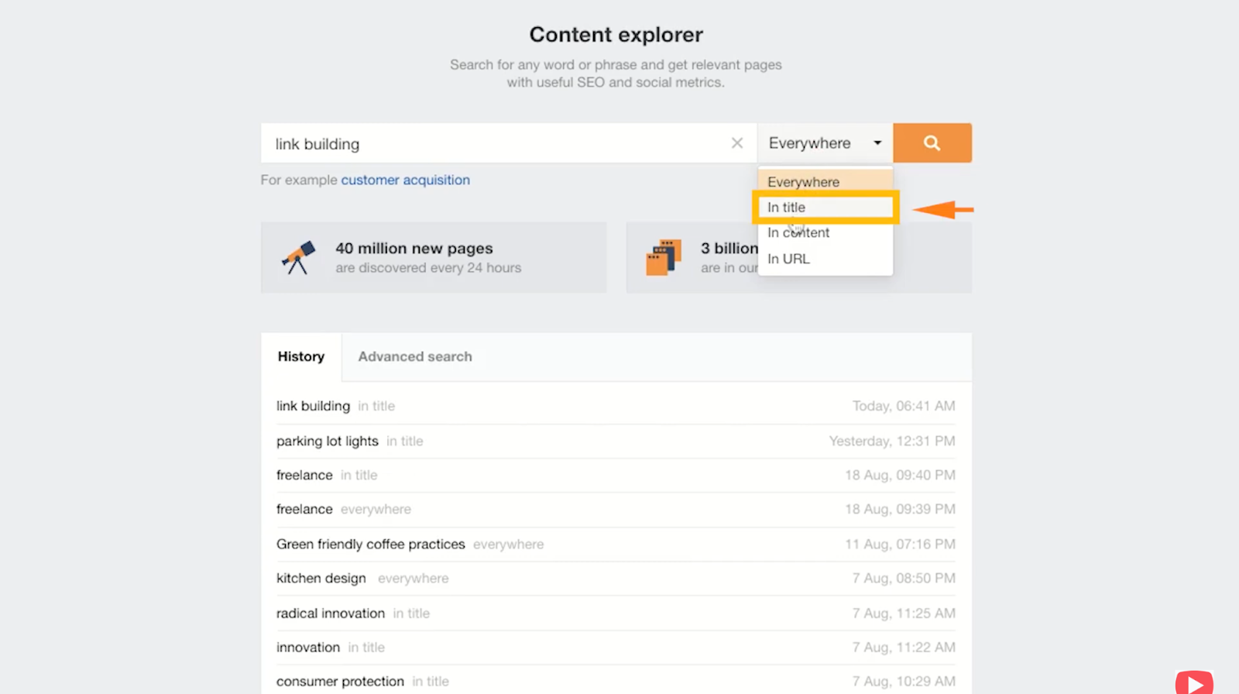Open 'radical innovation' history entry

(x=330, y=613)
